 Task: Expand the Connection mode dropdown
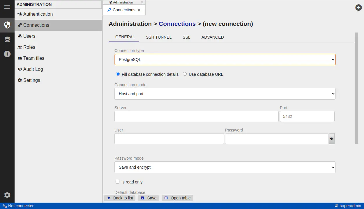pos(225,94)
